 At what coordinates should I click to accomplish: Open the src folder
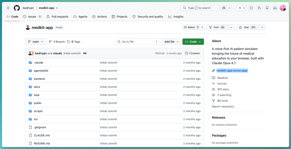[36, 119]
